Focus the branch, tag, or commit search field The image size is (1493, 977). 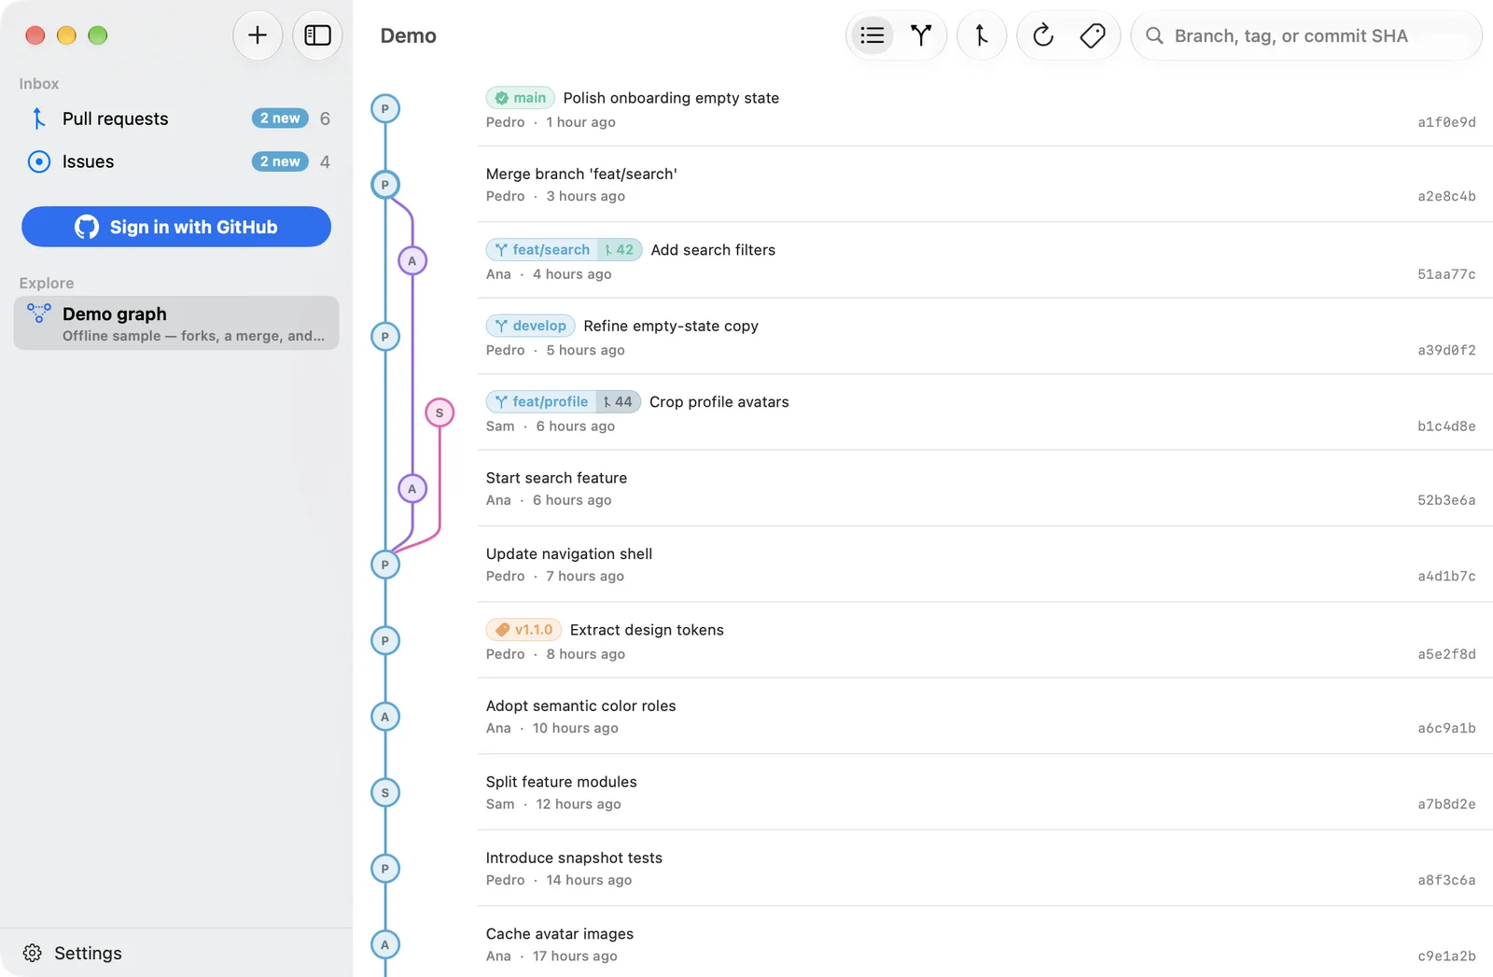pyautogui.click(x=1306, y=35)
